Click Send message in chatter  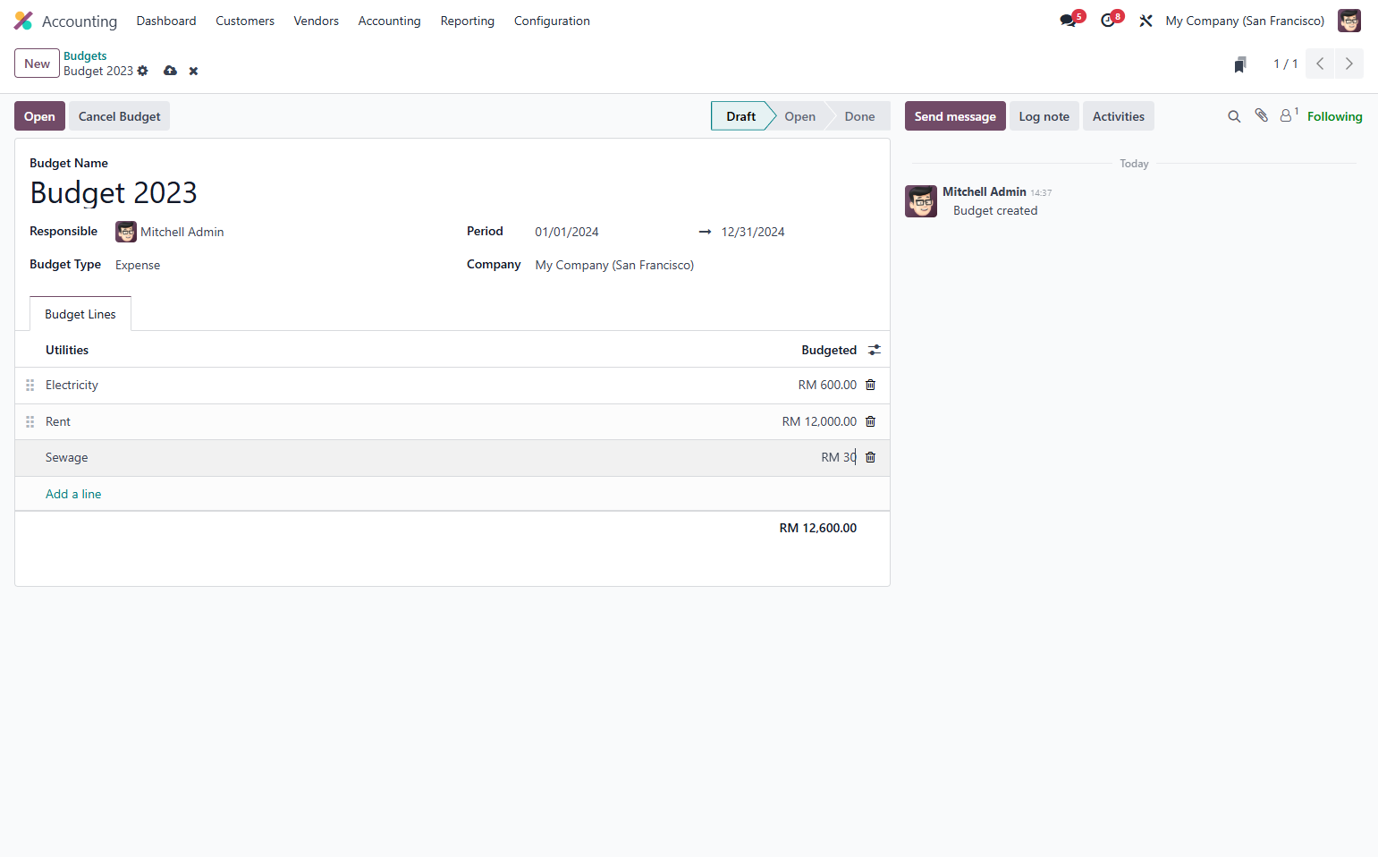coord(955,116)
